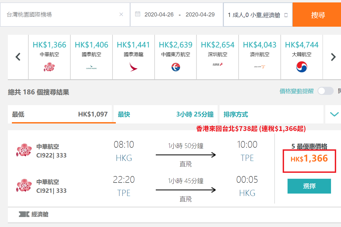This screenshot has height=227, width=341.
Task: Click the flight number CI921| 333
Action: tap(51, 191)
